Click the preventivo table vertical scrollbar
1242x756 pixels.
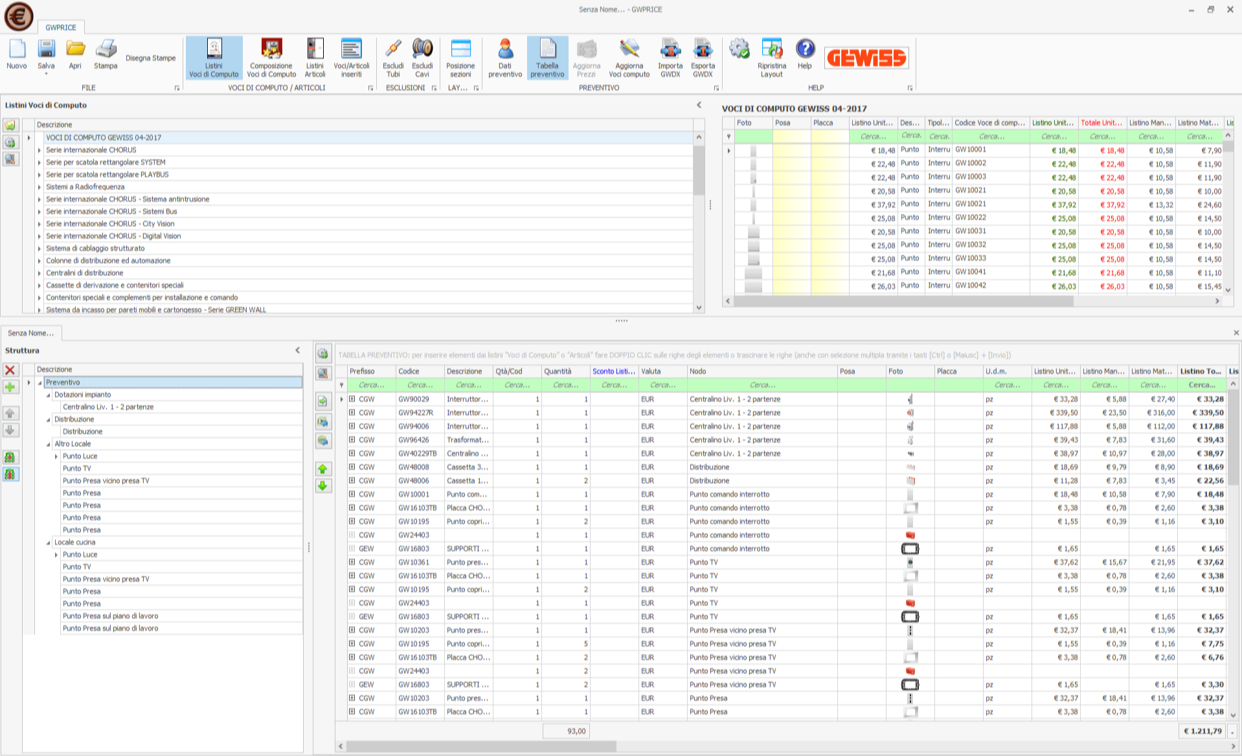click(1234, 438)
